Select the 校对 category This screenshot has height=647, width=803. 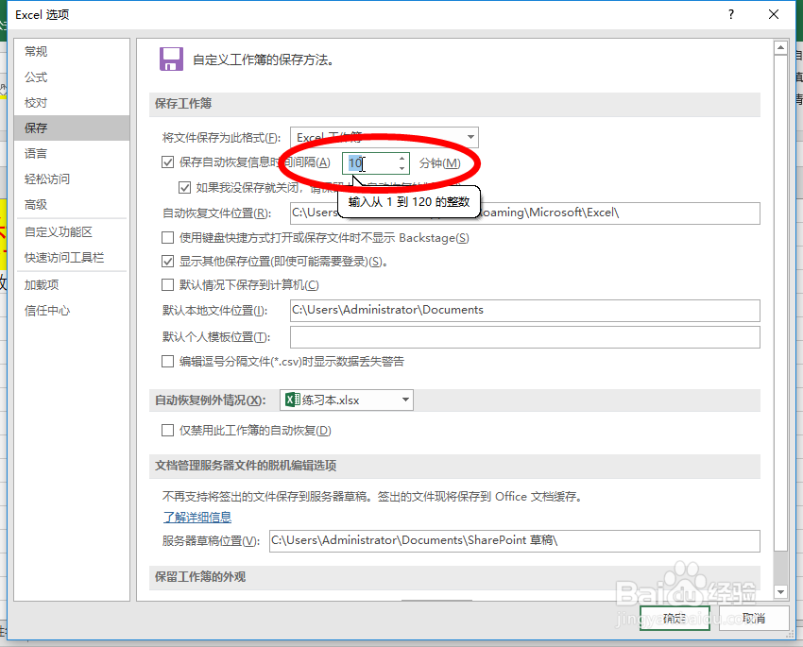[72, 102]
